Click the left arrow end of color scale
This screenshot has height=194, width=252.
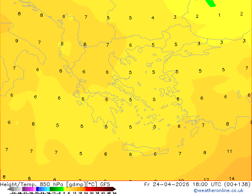pos(9,189)
